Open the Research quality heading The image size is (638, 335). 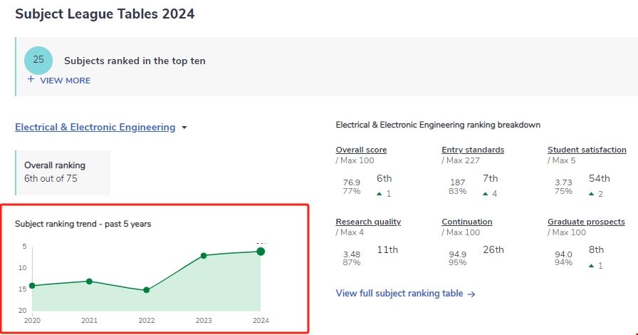(x=368, y=222)
